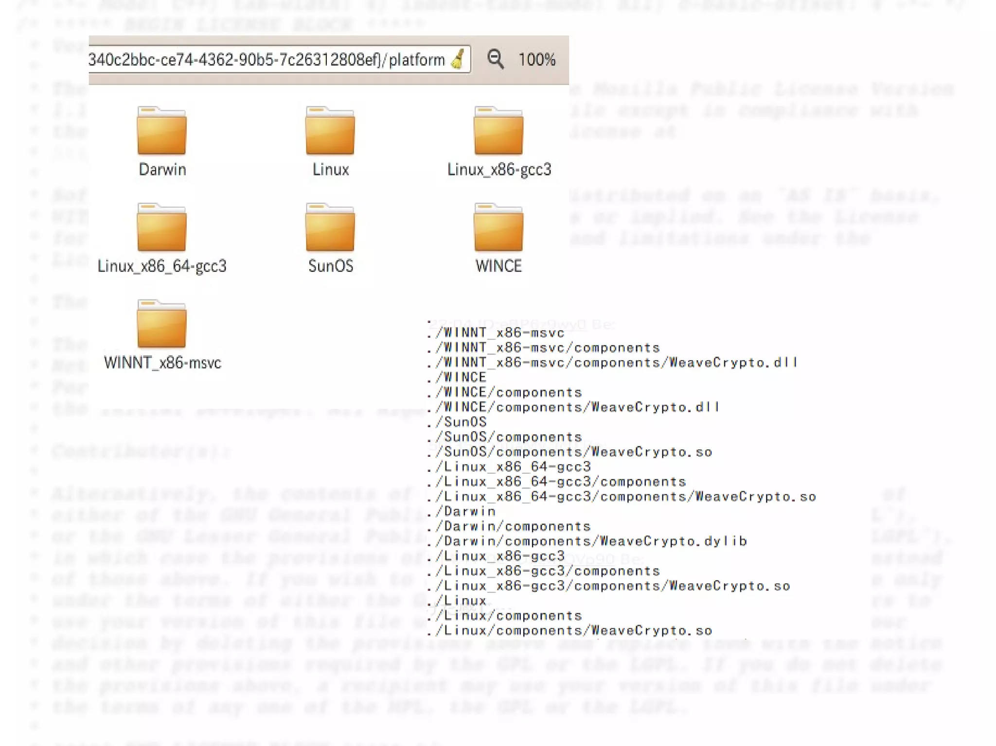Click the Darwin WeaveCrypto.dylib path line
996x746 pixels.
(x=587, y=541)
